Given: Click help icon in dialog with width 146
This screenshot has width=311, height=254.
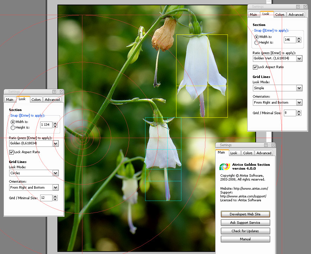Looking at the screenshot, I should 298,7.
